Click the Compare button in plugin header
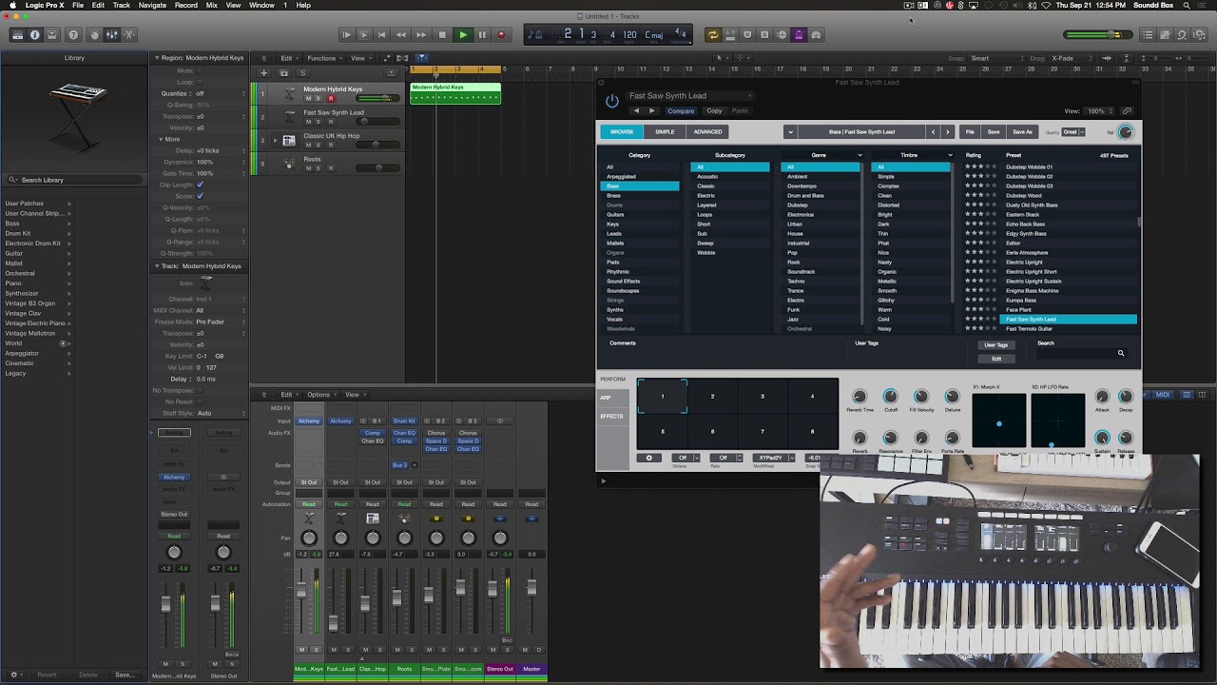 pos(681,111)
